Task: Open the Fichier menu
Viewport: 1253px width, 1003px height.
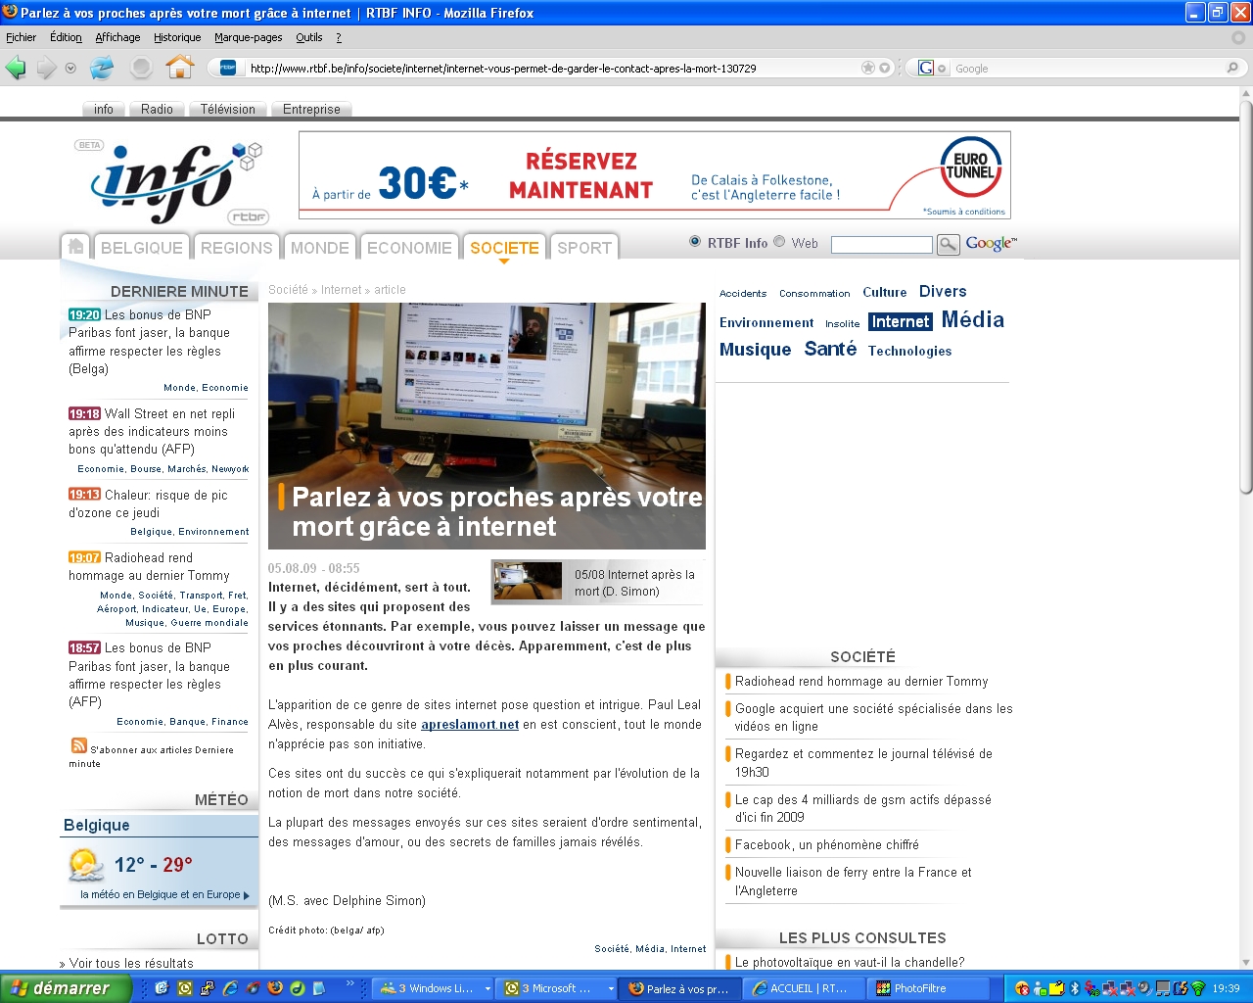Action: pyautogui.click(x=21, y=37)
